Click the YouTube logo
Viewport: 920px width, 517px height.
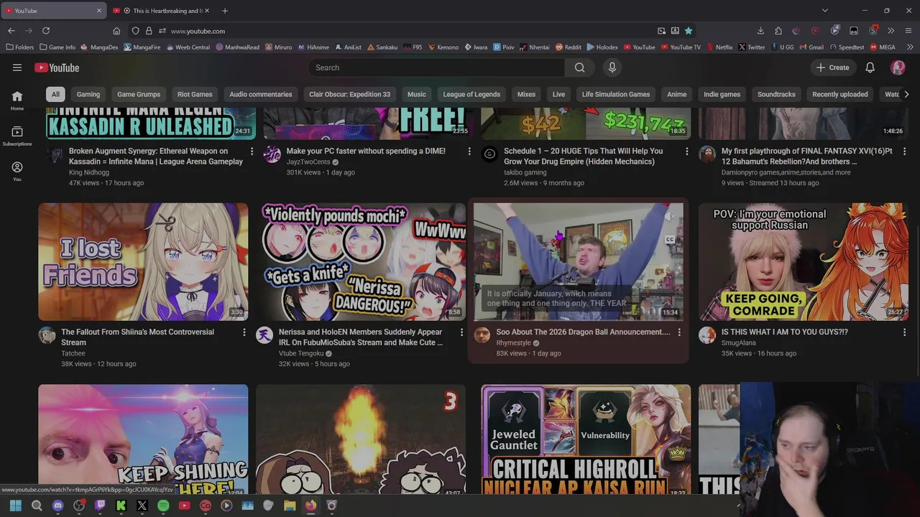[57, 67]
